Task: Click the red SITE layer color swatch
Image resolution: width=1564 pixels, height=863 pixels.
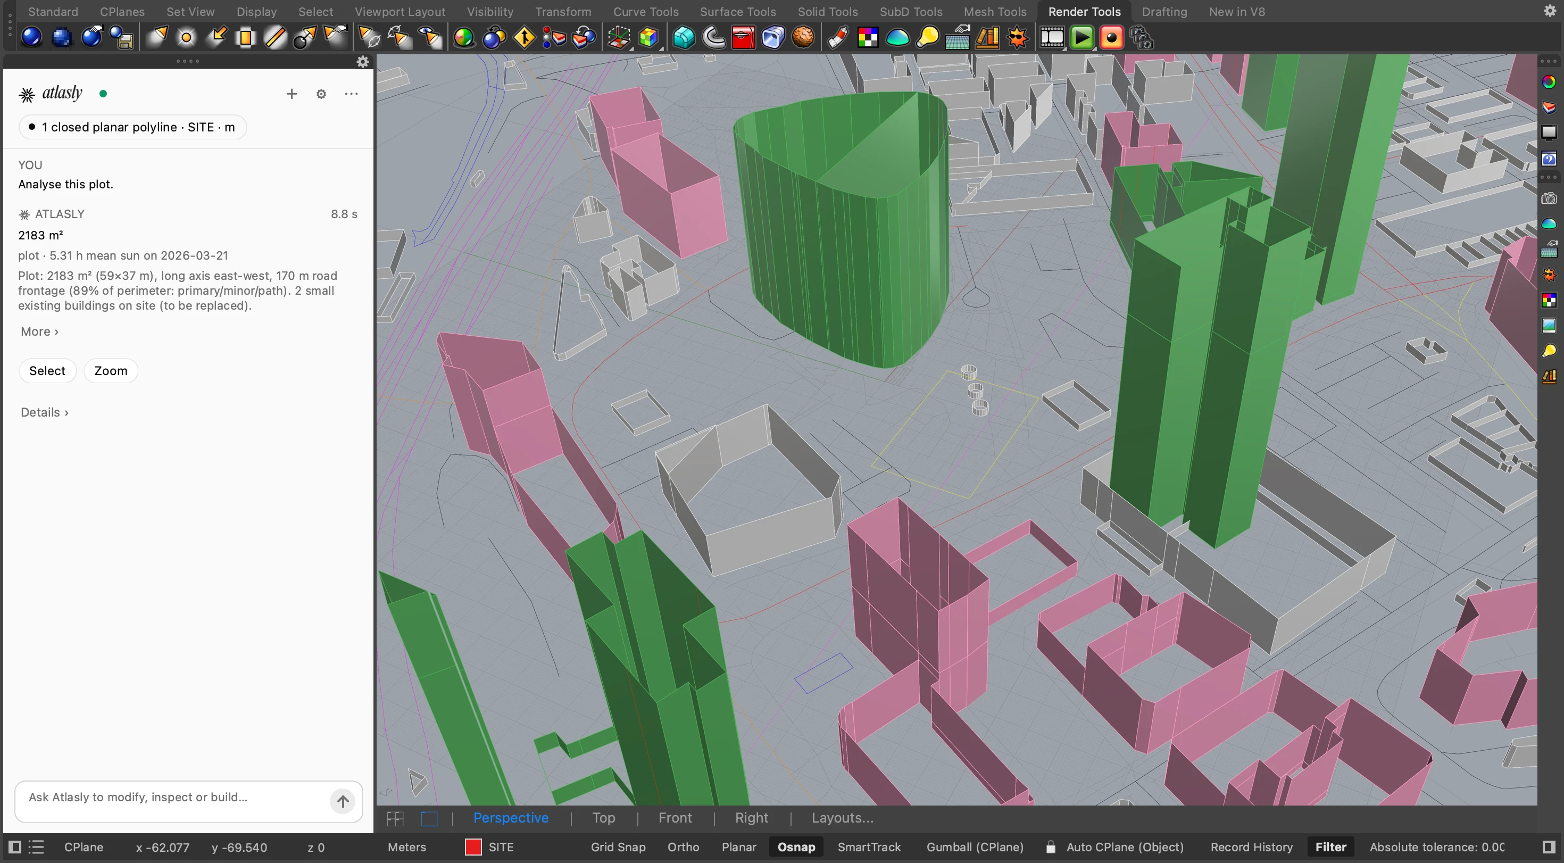Action: point(473,847)
